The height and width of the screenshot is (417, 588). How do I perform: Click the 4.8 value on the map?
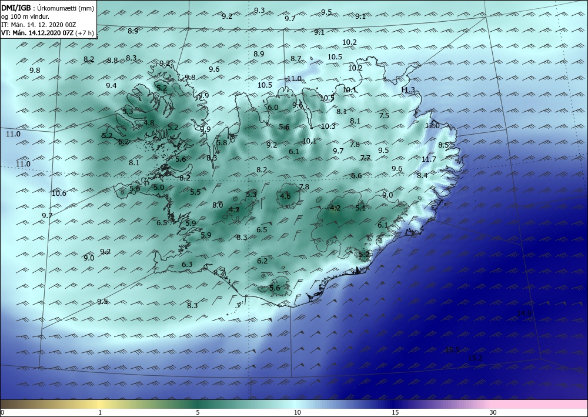click(x=149, y=122)
